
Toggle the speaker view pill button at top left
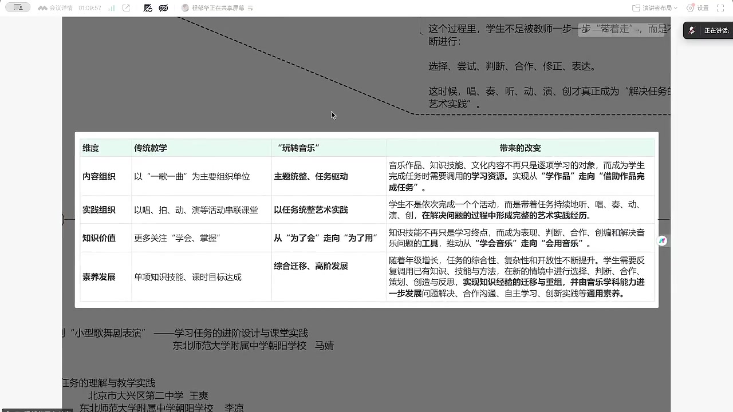(x=18, y=8)
